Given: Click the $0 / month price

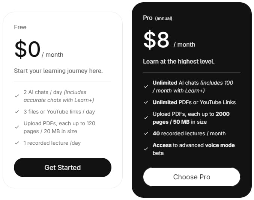Looking at the screenshot, I should pos(38,50).
